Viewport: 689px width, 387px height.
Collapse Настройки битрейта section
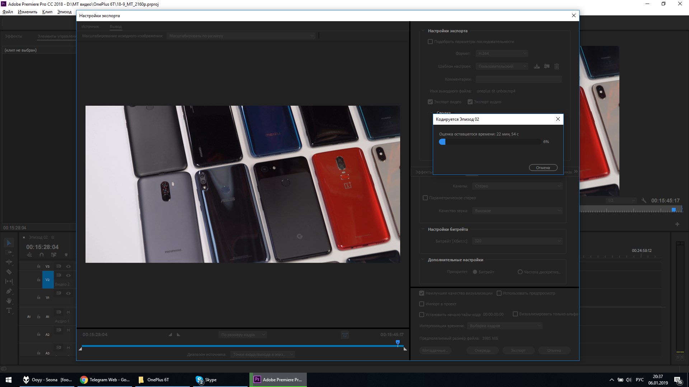(x=423, y=229)
